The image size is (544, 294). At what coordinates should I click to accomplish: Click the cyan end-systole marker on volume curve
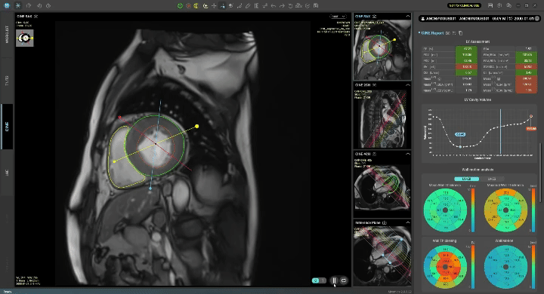pos(460,147)
